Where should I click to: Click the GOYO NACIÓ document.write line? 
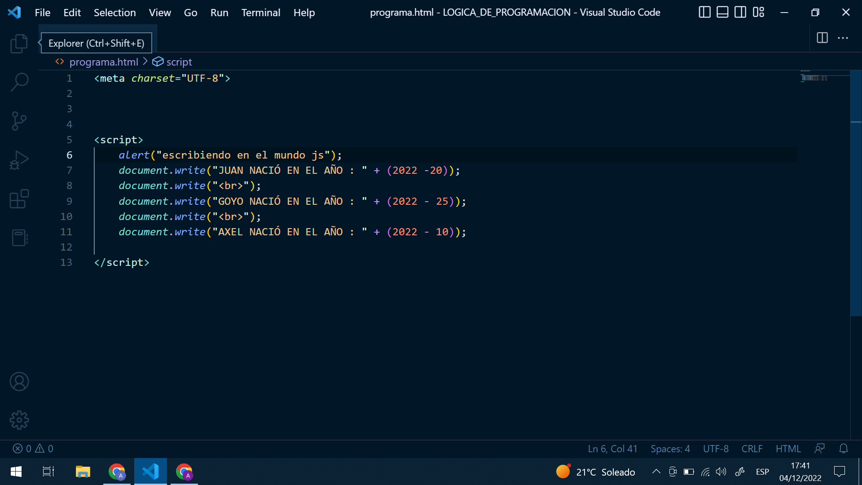(x=292, y=201)
